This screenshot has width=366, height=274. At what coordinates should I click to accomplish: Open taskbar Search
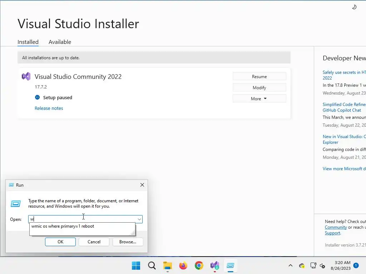152,265
